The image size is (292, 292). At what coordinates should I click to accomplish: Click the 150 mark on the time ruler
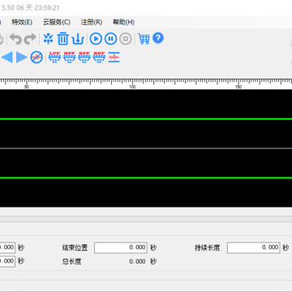tap(238, 87)
